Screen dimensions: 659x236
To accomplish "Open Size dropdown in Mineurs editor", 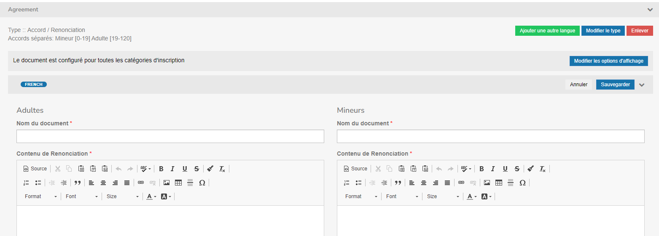I will click(x=443, y=196).
